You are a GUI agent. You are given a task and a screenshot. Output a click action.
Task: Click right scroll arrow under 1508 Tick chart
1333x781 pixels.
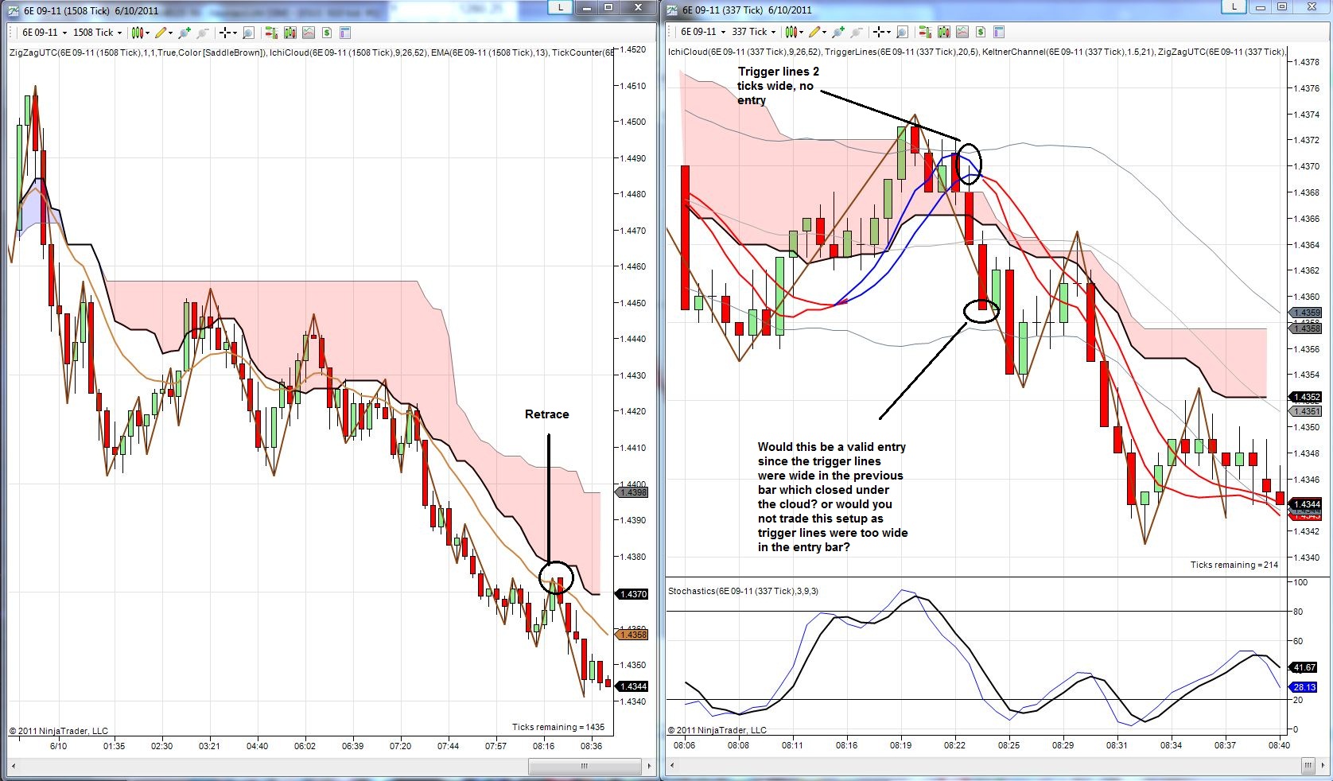[x=650, y=767]
